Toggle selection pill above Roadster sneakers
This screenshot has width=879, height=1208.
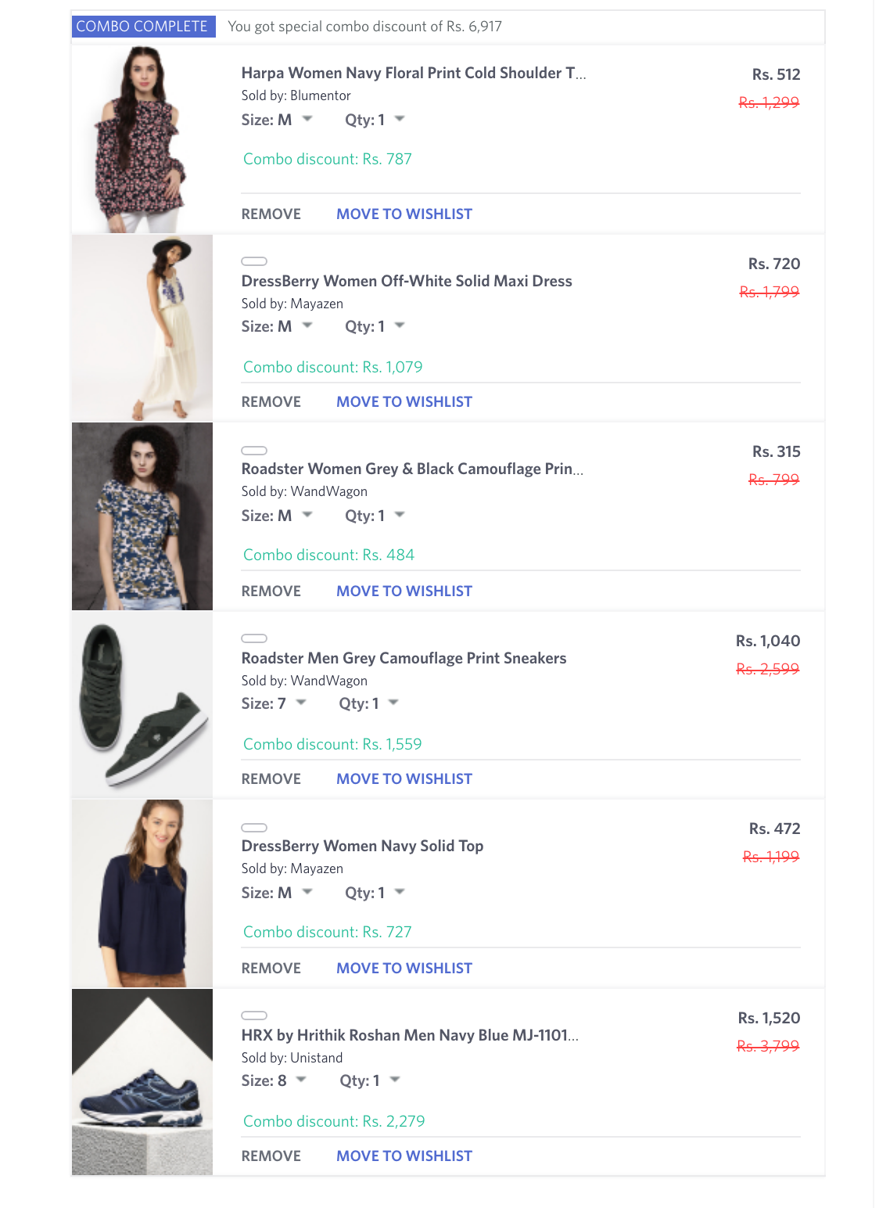tap(256, 638)
